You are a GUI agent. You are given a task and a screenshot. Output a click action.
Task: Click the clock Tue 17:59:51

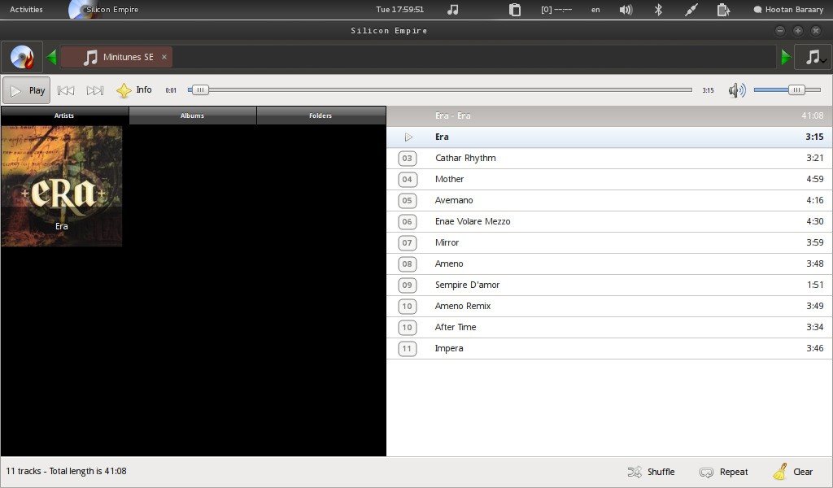pyautogui.click(x=399, y=10)
